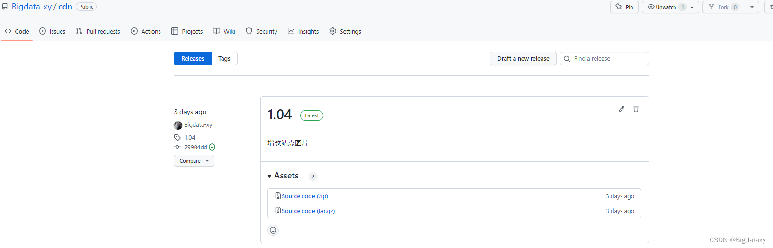This screenshot has width=773, height=248.
Task: Open the Settings tab
Action: point(345,31)
